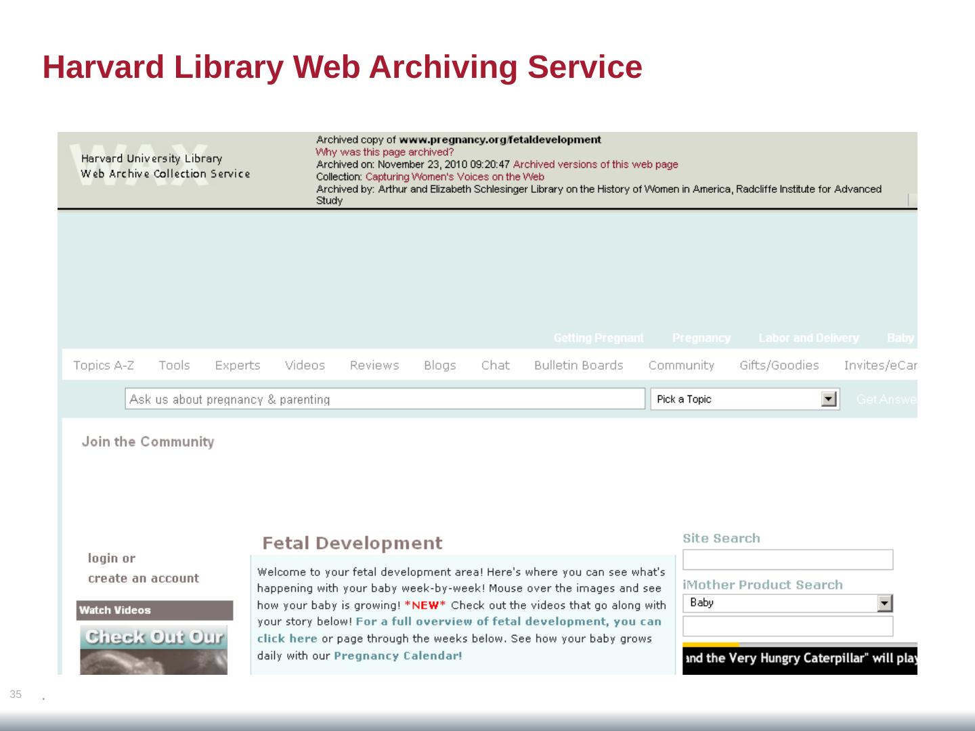This screenshot has width=975, height=731.
Task: Select the Getting Pregnant tab
Action: 599,338
